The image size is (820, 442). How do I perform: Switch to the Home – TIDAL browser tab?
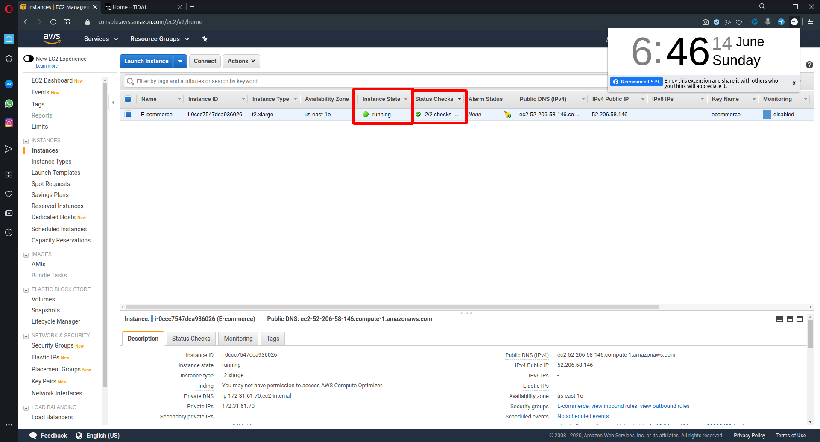tap(143, 7)
